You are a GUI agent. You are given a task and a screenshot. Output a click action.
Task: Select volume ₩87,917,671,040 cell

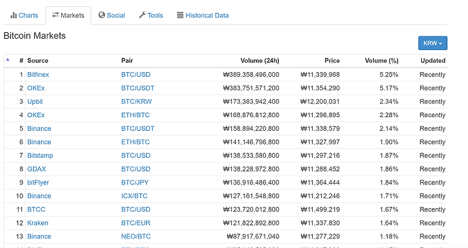click(253, 236)
